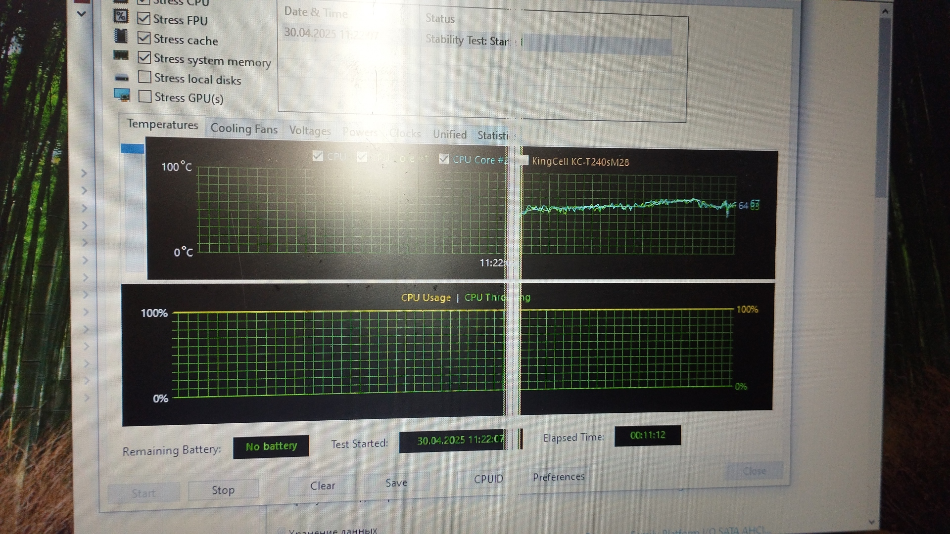950x534 pixels.
Task: Collapse the down chevron at top left
Action: [82, 14]
